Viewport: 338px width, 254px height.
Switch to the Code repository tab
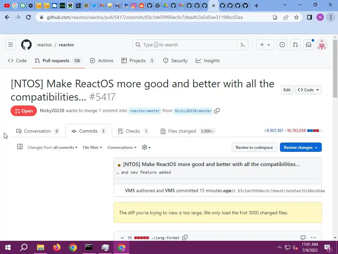[17, 61]
